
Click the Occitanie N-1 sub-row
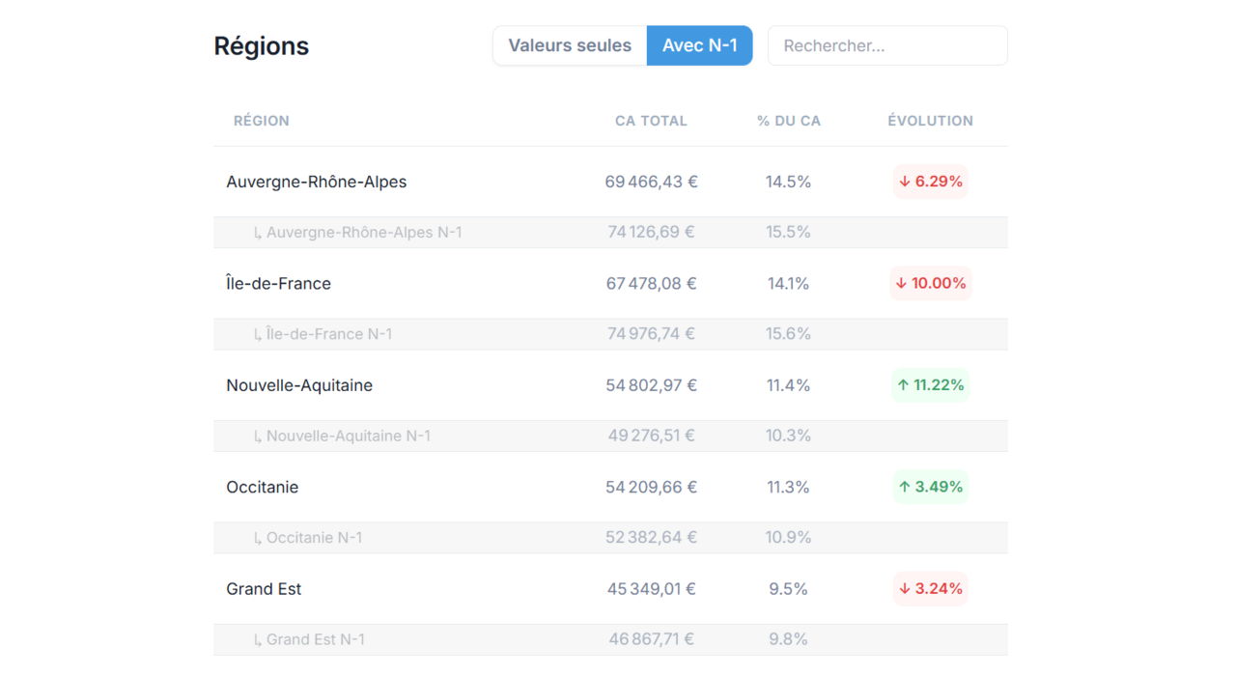314,538
